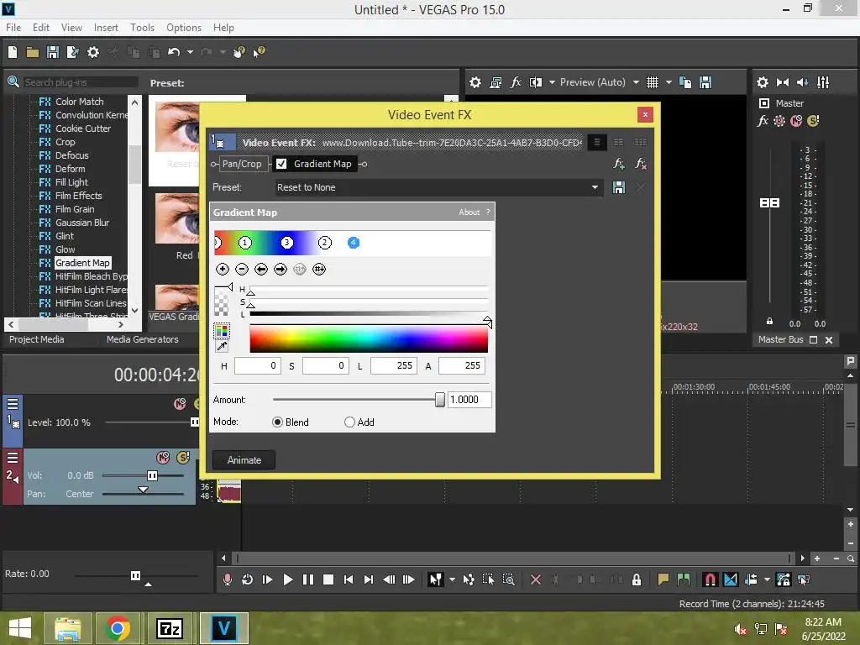Open the Options menu
The width and height of the screenshot is (860, 645).
tap(184, 28)
